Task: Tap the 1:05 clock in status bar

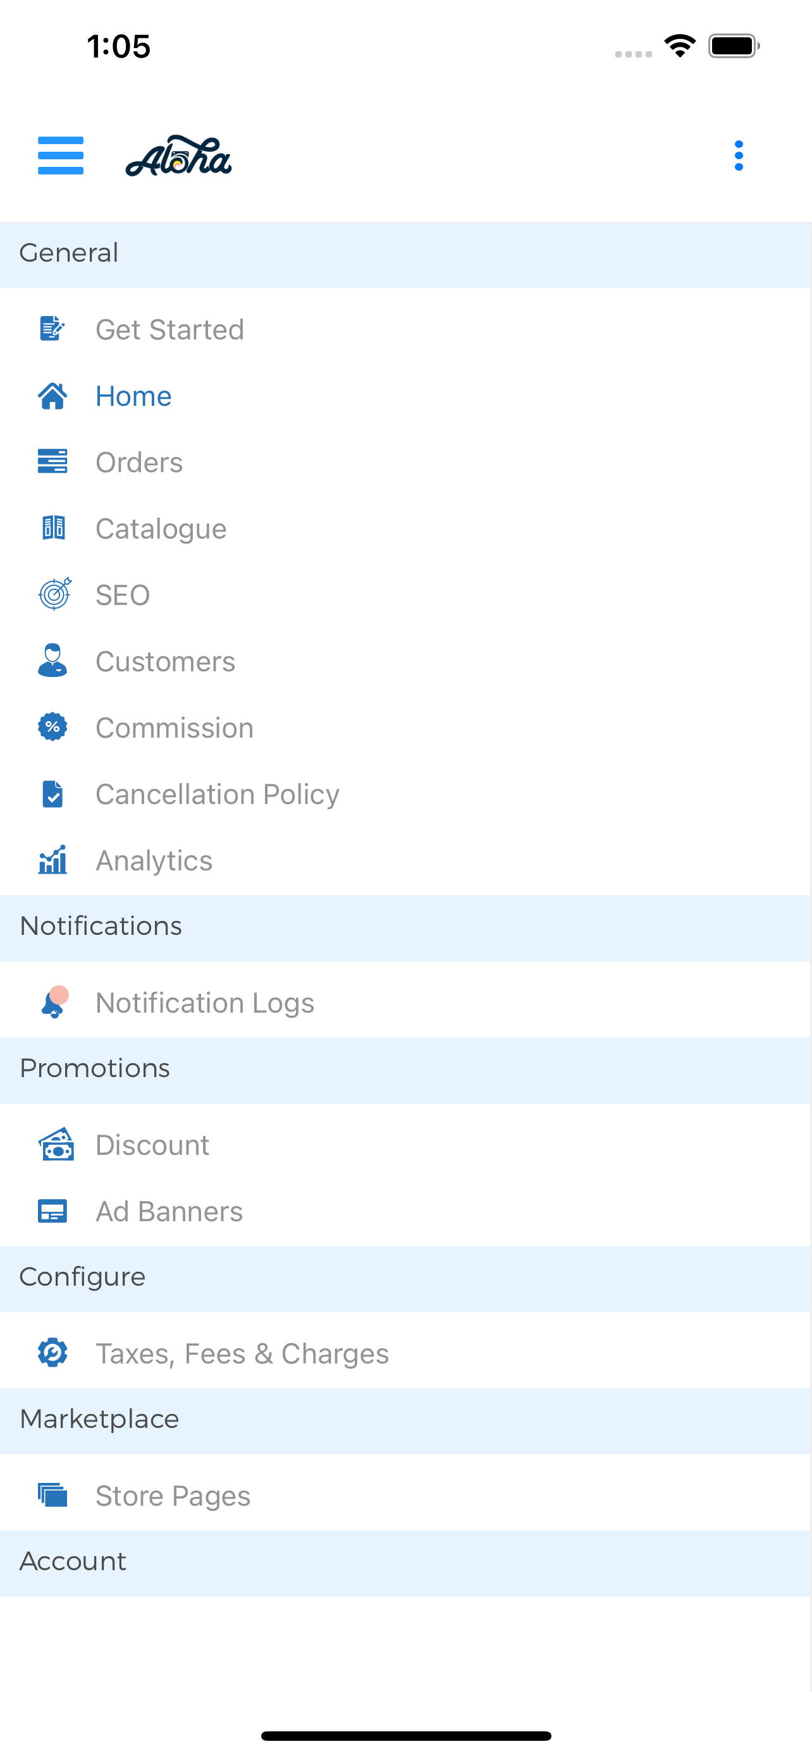Action: pos(119,46)
